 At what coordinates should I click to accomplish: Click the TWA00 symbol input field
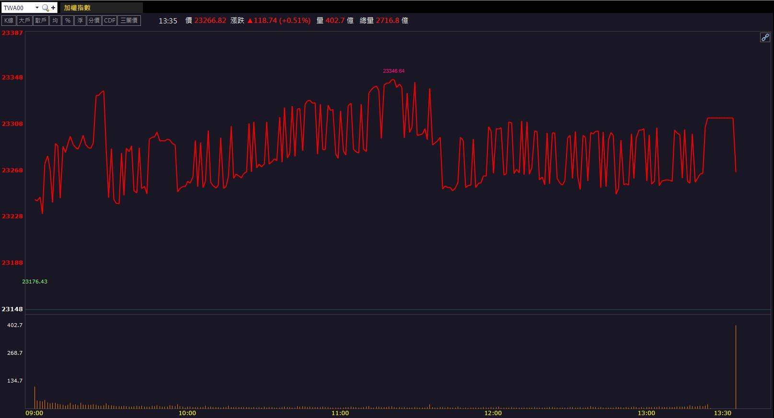point(18,8)
